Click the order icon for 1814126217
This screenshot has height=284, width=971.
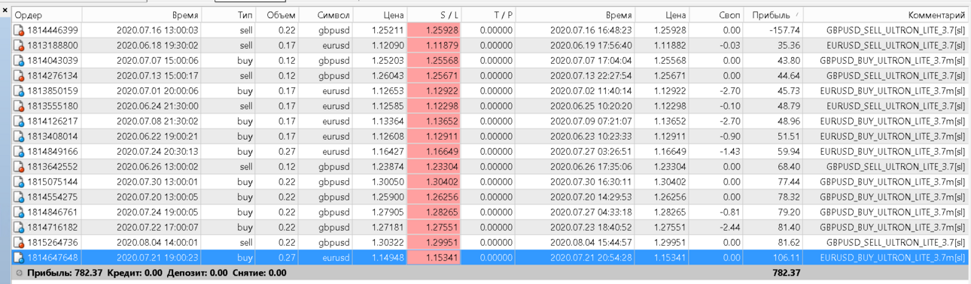click(20, 121)
